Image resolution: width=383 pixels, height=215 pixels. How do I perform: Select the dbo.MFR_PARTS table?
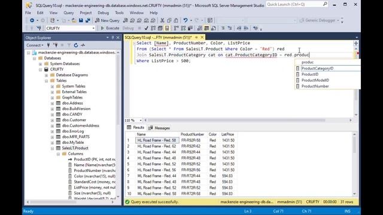(76, 137)
